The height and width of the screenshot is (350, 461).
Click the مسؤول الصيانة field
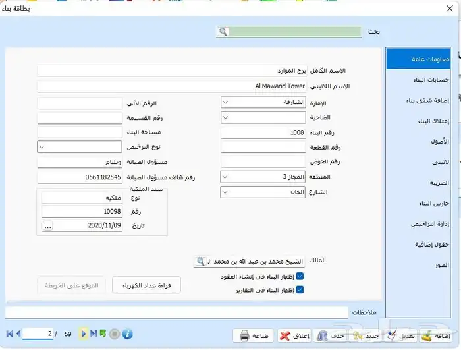click(x=80, y=162)
